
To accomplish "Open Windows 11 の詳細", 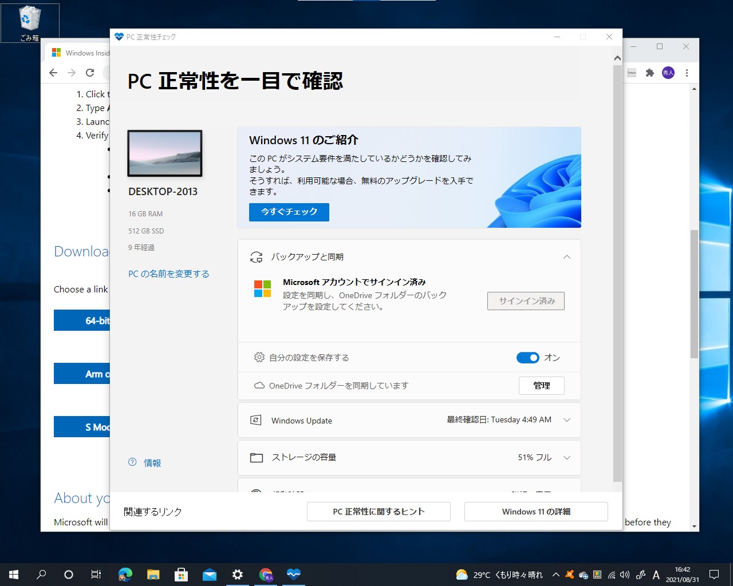I will (x=535, y=511).
